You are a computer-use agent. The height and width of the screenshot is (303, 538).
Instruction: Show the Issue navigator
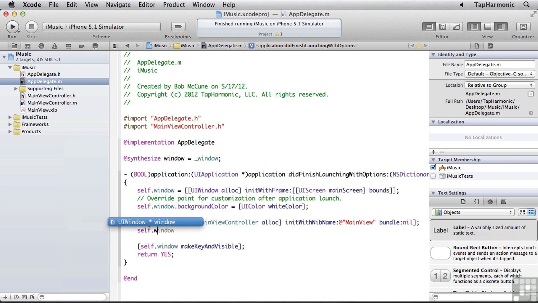(x=55, y=46)
